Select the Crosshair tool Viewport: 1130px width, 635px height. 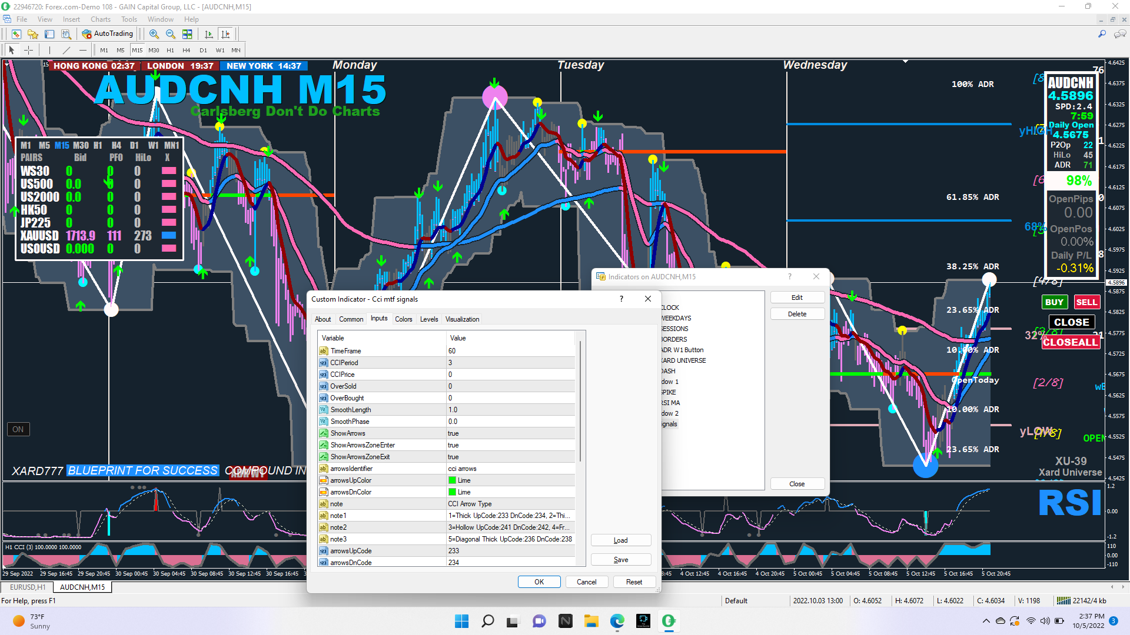pyautogui.click(x=28, y=50)
